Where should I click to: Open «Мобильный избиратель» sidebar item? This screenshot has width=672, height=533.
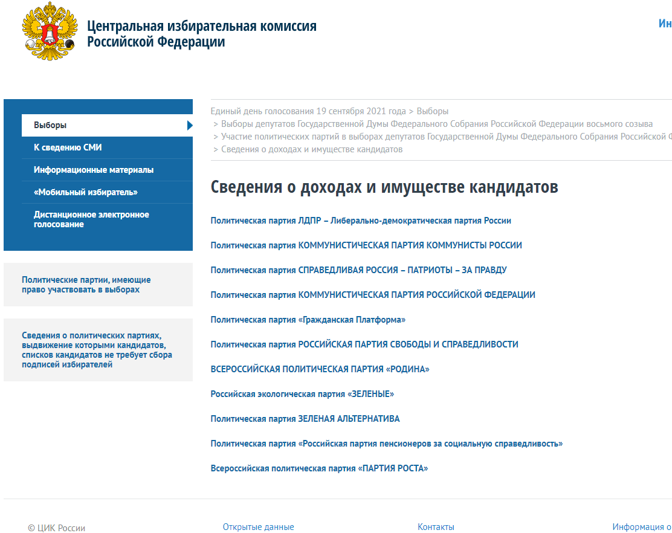tap(107, 192)
